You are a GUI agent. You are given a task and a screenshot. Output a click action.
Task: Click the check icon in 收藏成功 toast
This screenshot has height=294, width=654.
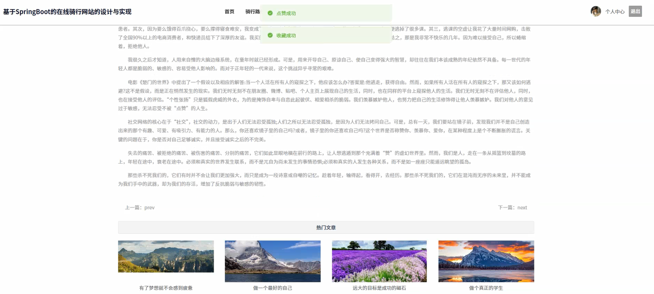[270, 35]
